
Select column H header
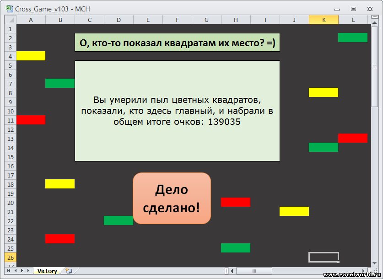tap(236, 20)
